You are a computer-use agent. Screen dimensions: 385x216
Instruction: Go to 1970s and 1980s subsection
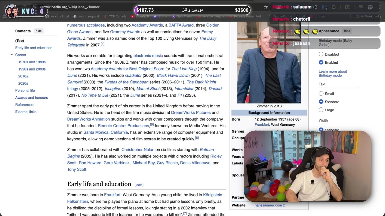pos(32,62)
